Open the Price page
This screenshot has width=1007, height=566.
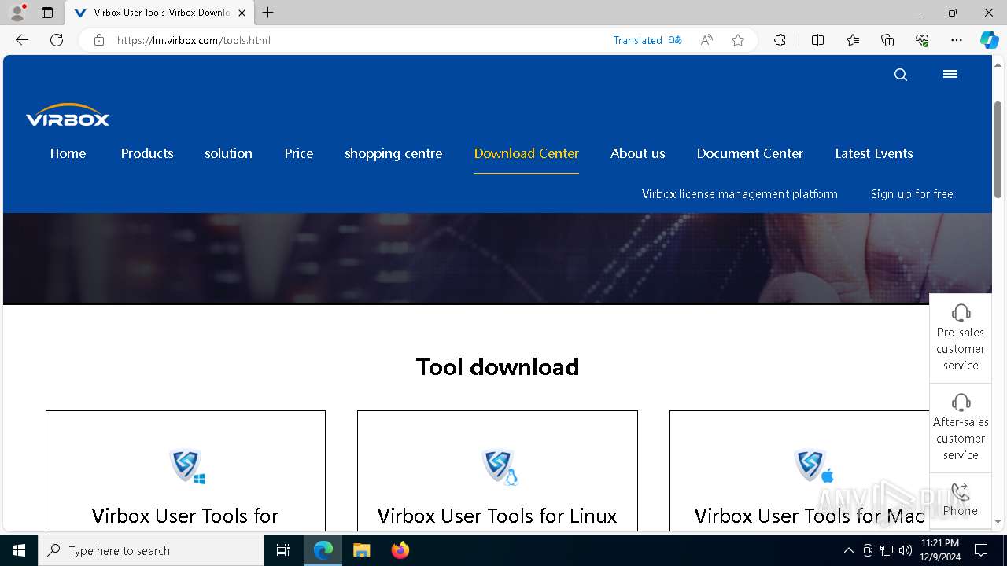[299, 153]
